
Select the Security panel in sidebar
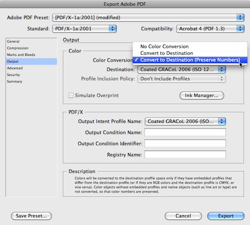(31, 74)
